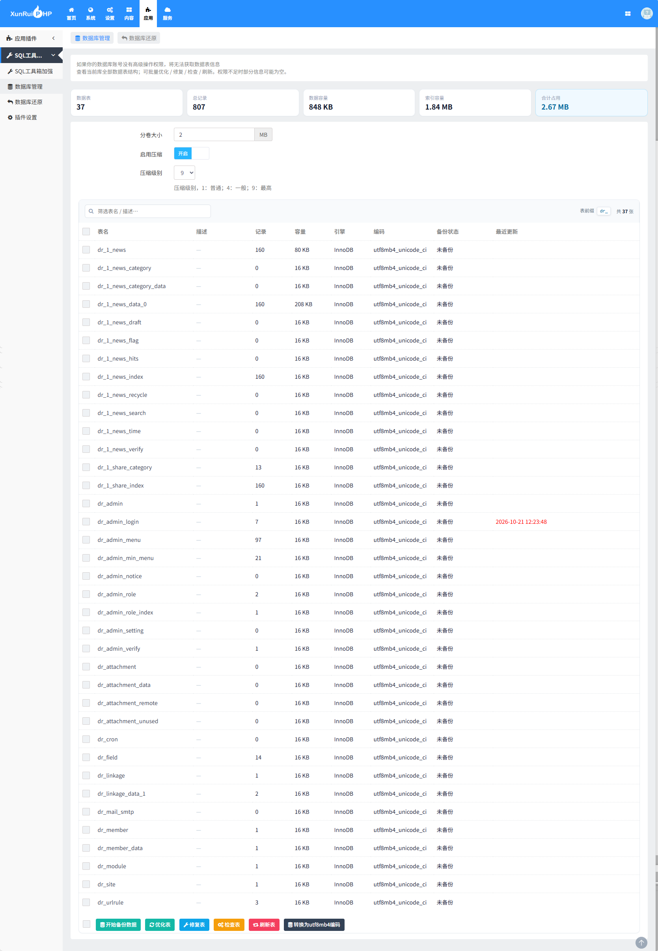658x951 pixels.
Task: Click the 修复表 button
Action: [x=194, y=925]
